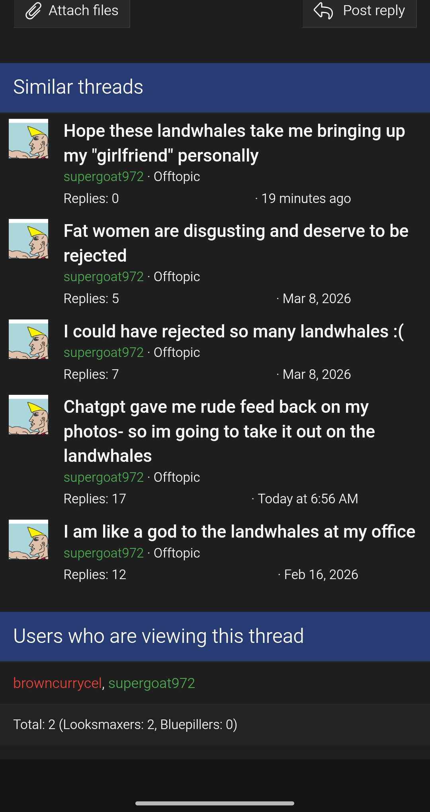Open avatar for the Chatgpt feedback thread

[28, 415]
